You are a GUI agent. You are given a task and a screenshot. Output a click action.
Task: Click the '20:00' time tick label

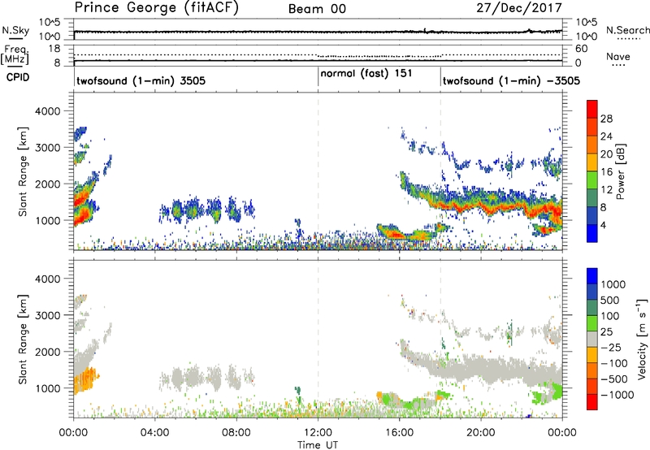click(480, 433)
